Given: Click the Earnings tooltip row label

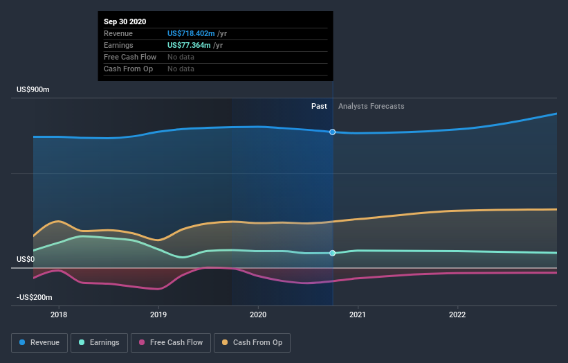Looking at the screenshot, I should pos(118,45).
